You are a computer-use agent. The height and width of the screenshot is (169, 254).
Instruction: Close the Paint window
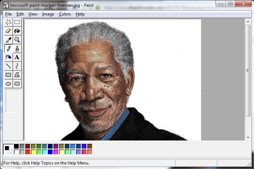(243, 4)
